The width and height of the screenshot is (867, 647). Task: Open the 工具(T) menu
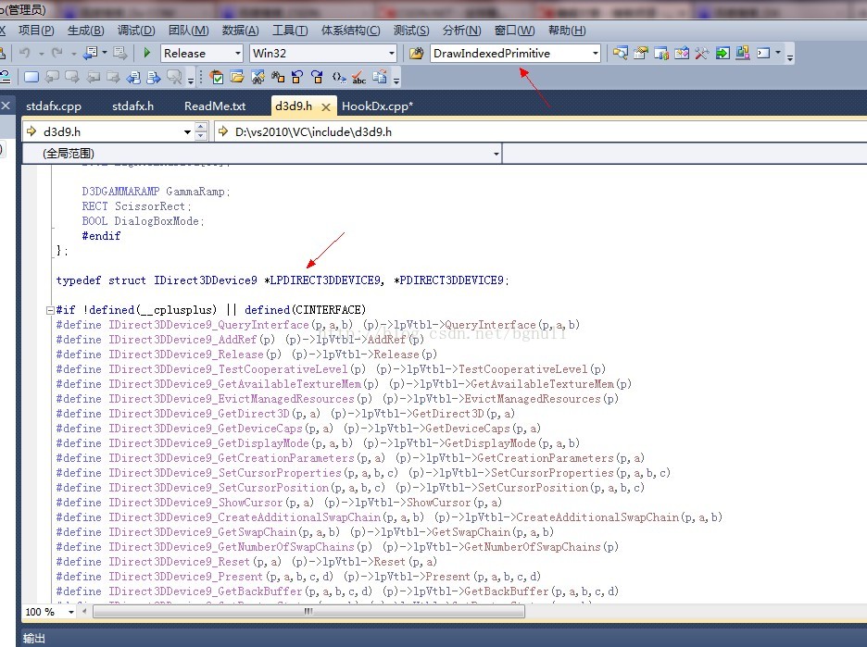pos(290,31)
